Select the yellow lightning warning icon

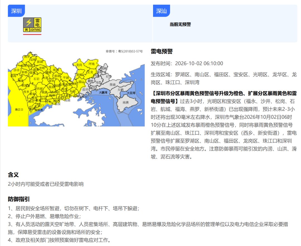[x=32, y=25]
